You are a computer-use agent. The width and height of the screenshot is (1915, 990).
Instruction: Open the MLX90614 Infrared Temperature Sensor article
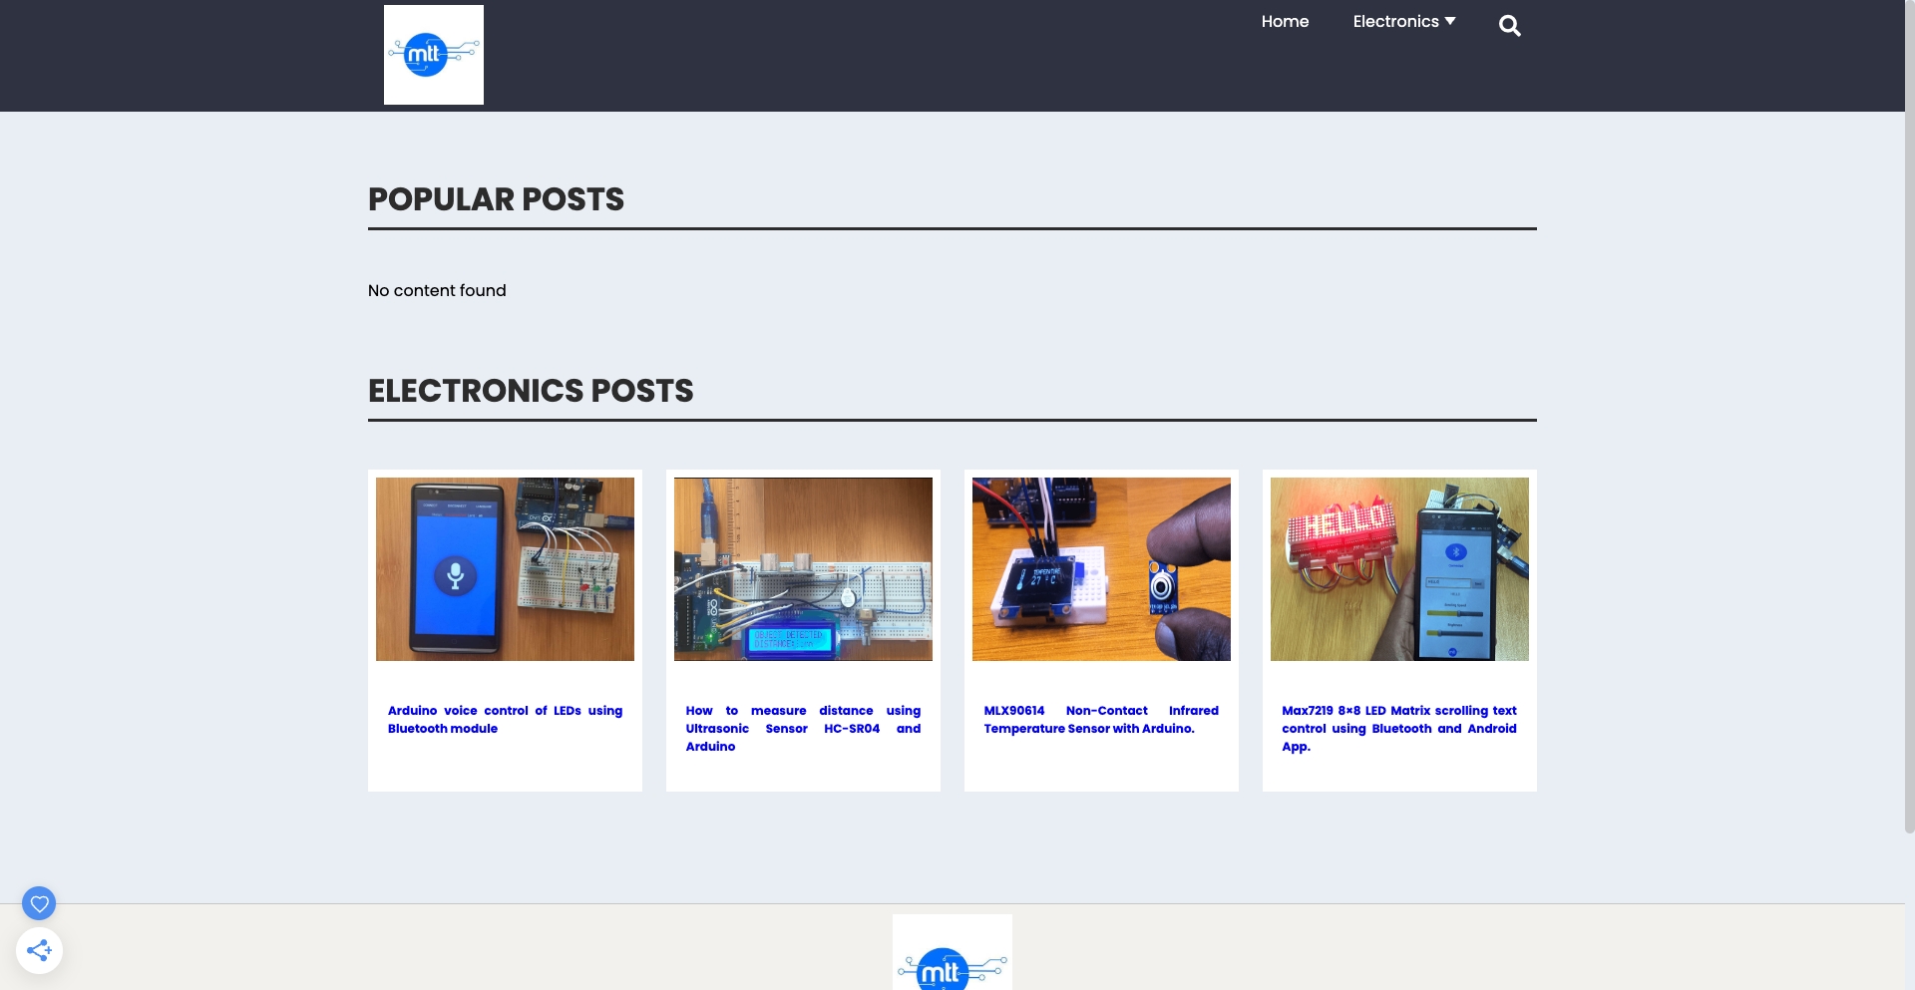1101,719
